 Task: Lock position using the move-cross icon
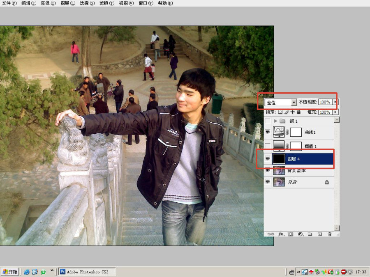pos(293,112)
